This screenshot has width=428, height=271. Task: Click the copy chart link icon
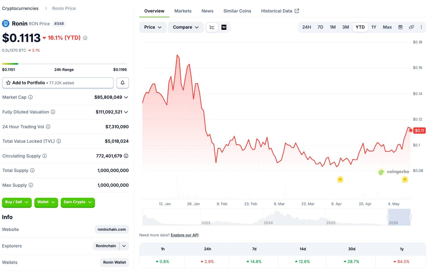pyautogui.click(x=411, y=27)
